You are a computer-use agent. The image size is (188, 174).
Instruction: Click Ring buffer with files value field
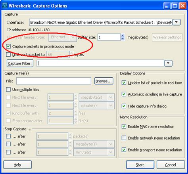pos(61,113)
